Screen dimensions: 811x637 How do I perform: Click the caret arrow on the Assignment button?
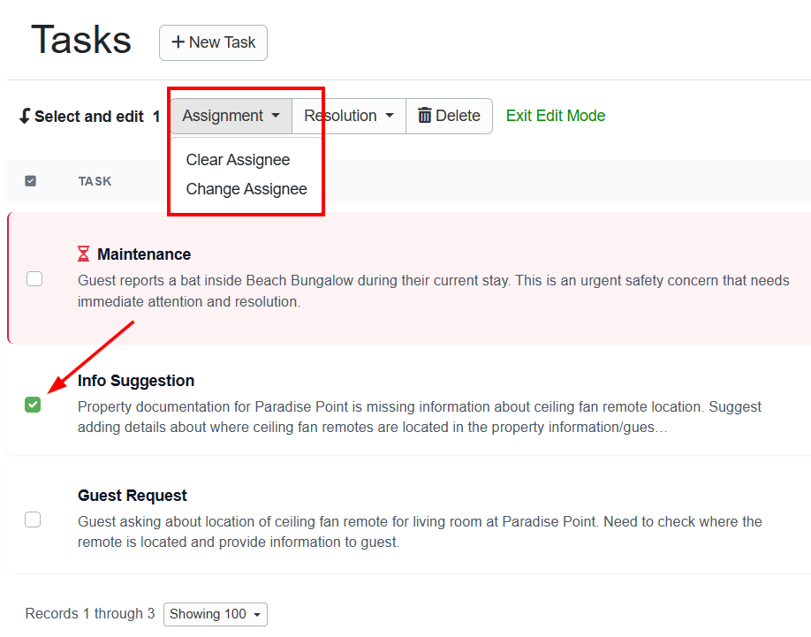coord(275,116)
